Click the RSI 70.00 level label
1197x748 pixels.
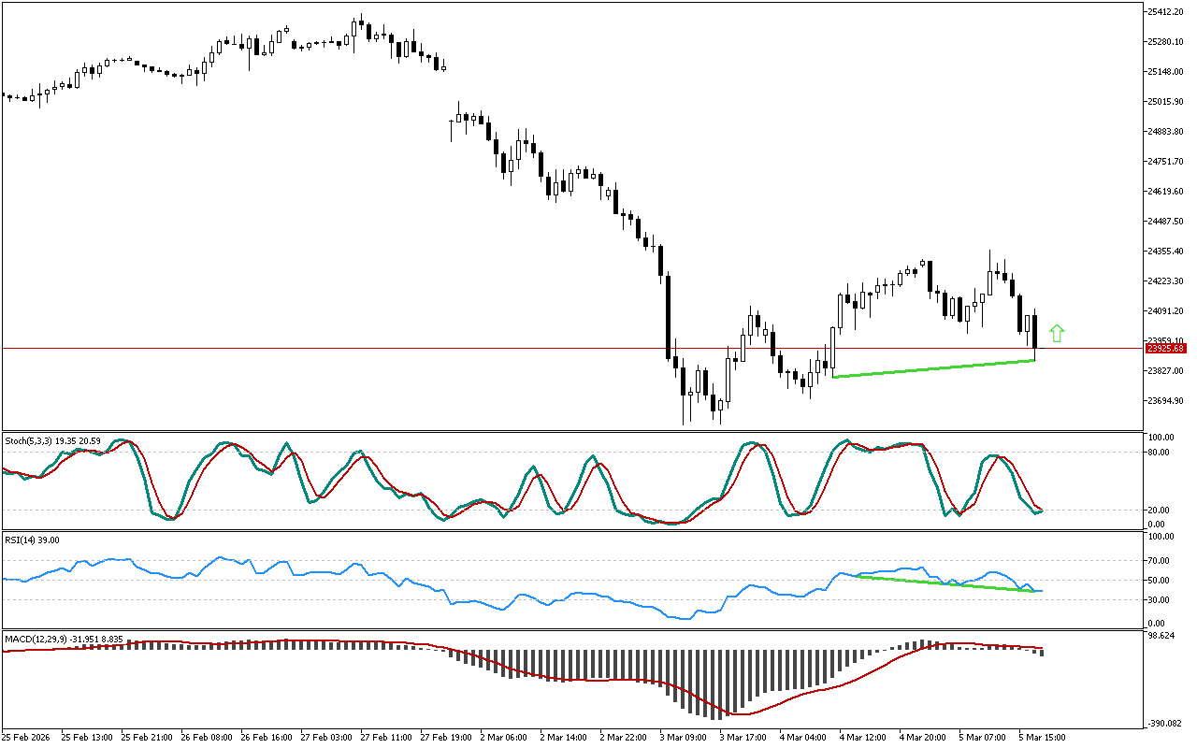(1161, 561)
